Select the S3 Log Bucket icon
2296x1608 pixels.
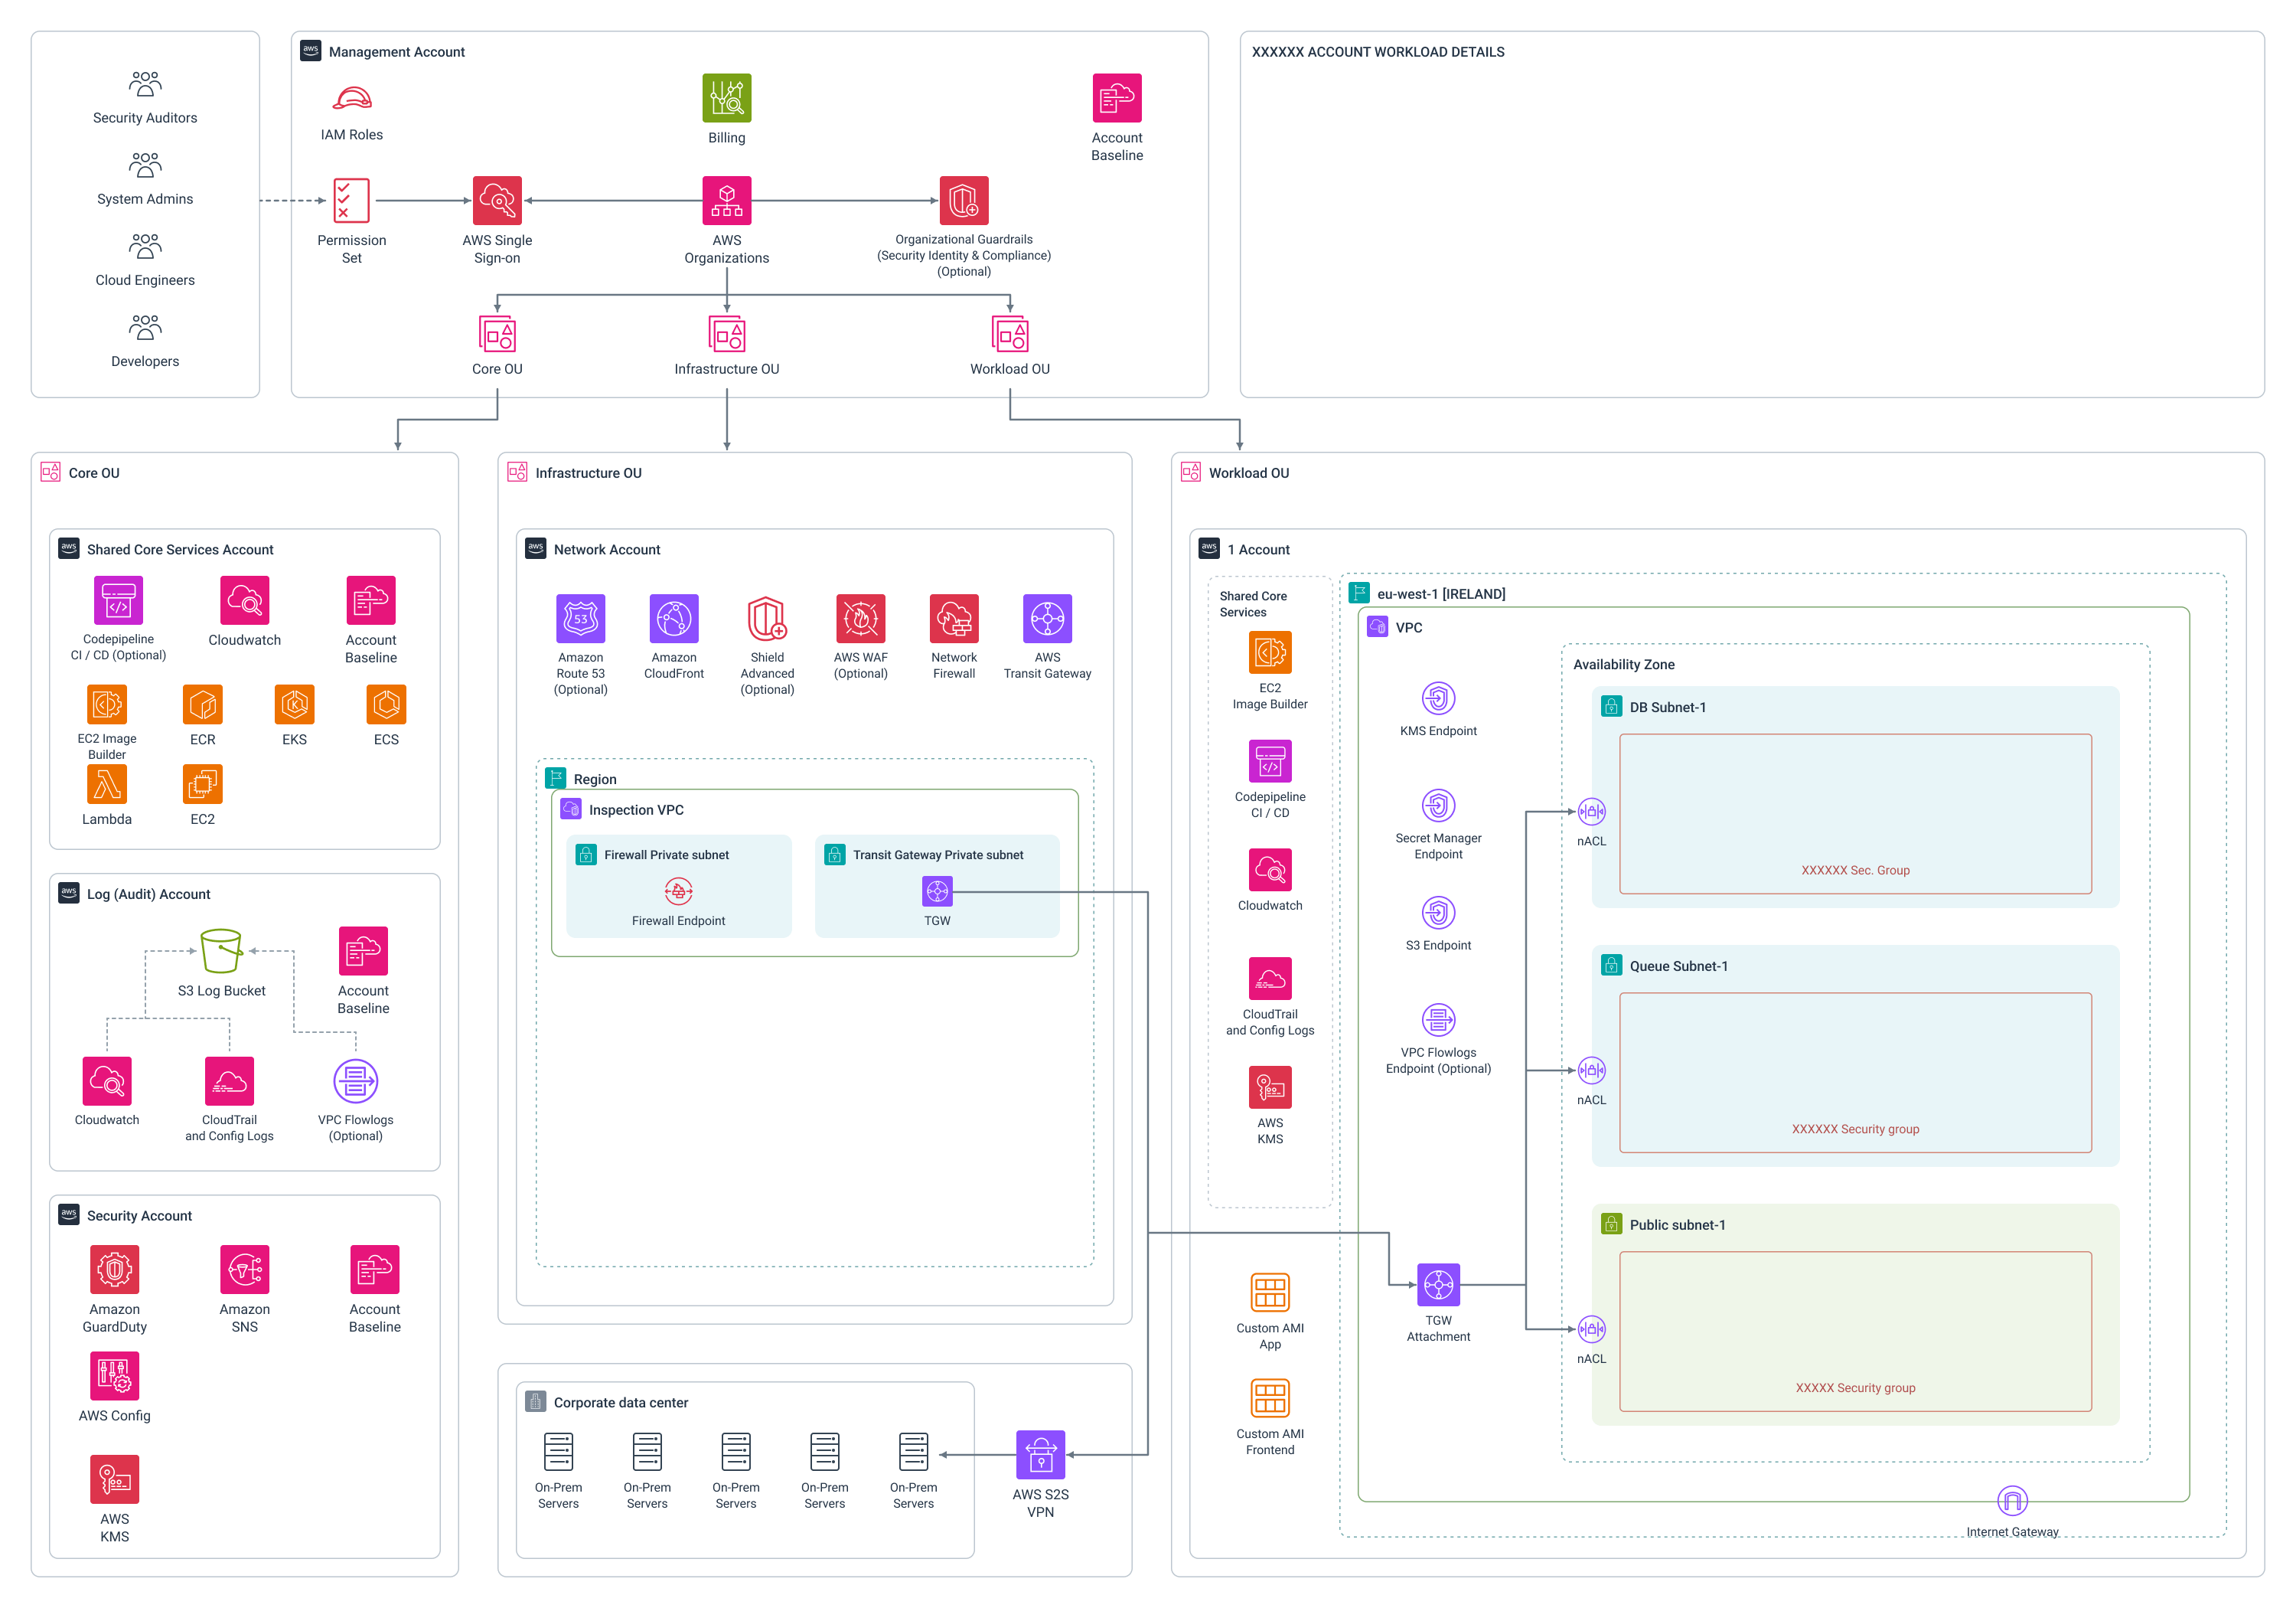click(x=221, y=950)
